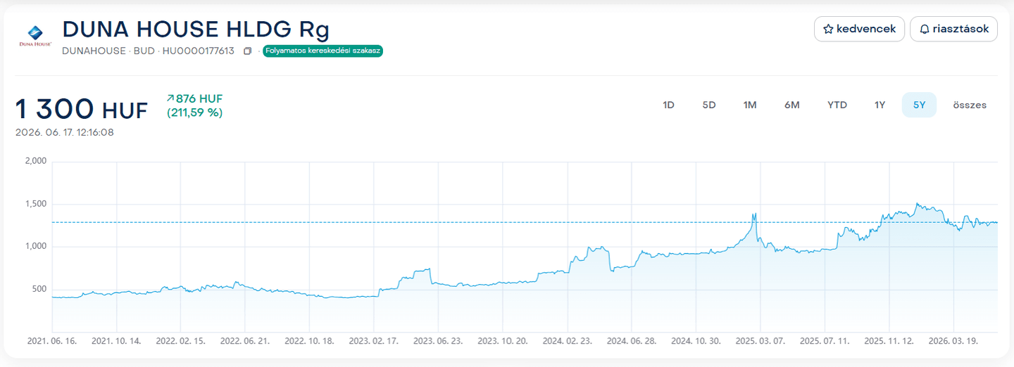
Task: Show YTD chart range
Action: pyautogui.click(x=837, y=105)
